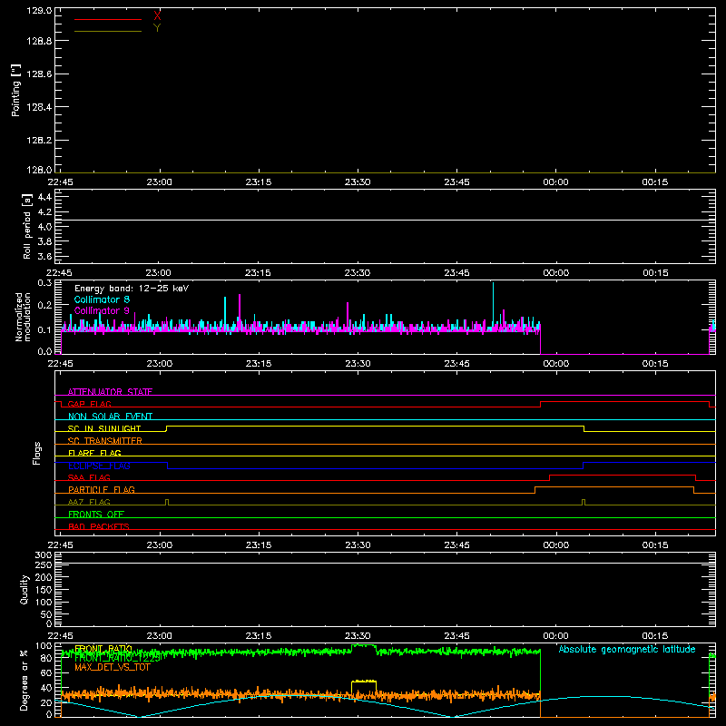
Task: Click the SC_IN_SUNLIGHT flag label
Action: [x=104, y=428]
